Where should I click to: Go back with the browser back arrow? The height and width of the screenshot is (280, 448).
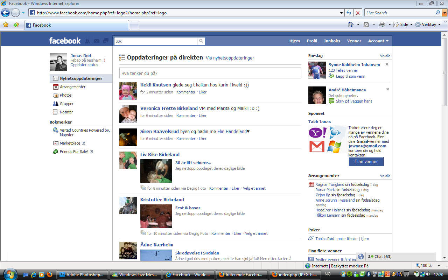(x=5, y=13)
